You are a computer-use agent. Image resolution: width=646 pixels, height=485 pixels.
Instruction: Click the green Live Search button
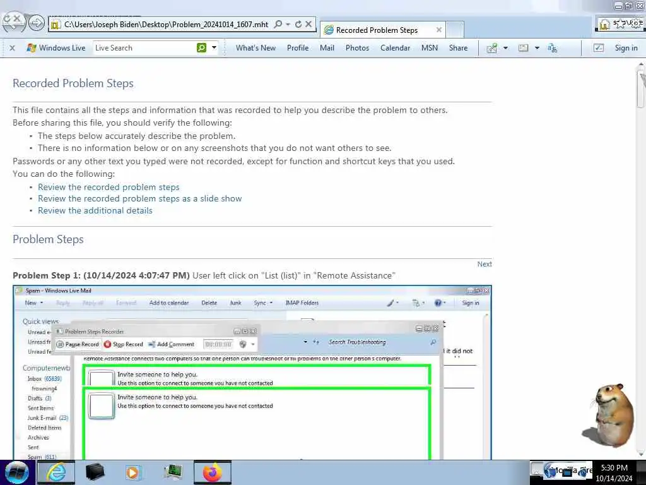pyautogui.click(x=201, y=48)
